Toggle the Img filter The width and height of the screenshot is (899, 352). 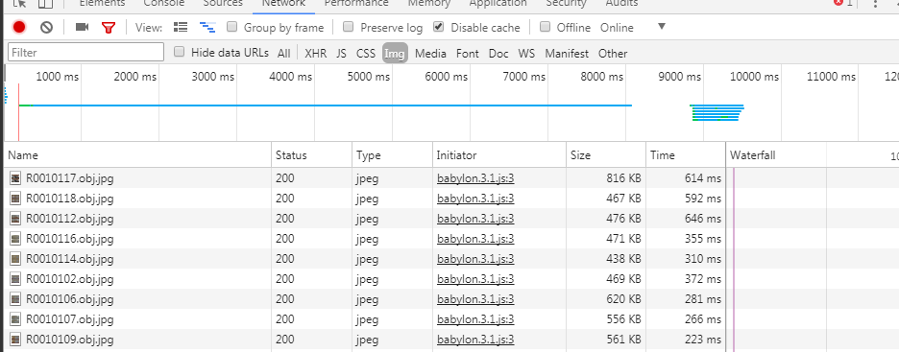pyautogui.click(x=395, y=53)
